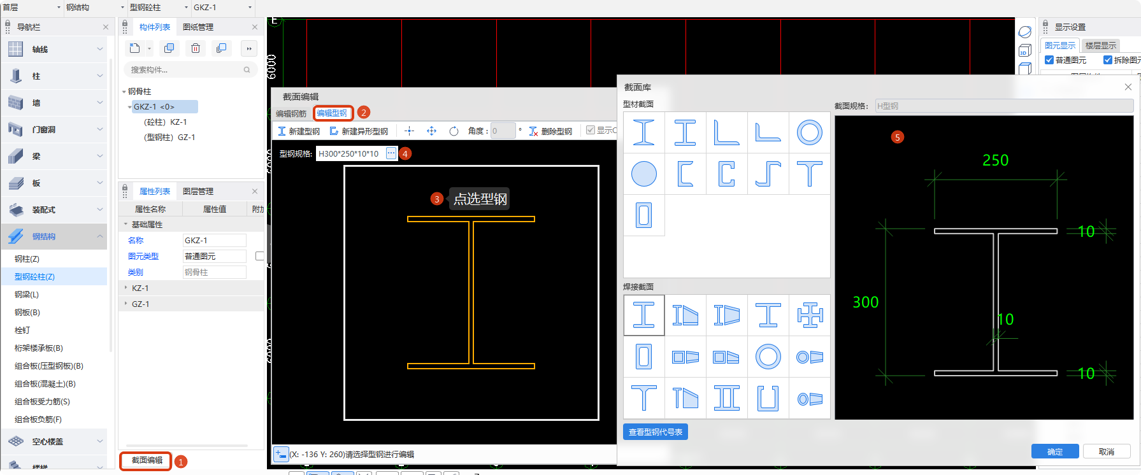Image resolution: width=1141 pixels, height=475 pixels.
Task: Pick the unequal-leg angle steel icon
Action: [x=768, y=132]
